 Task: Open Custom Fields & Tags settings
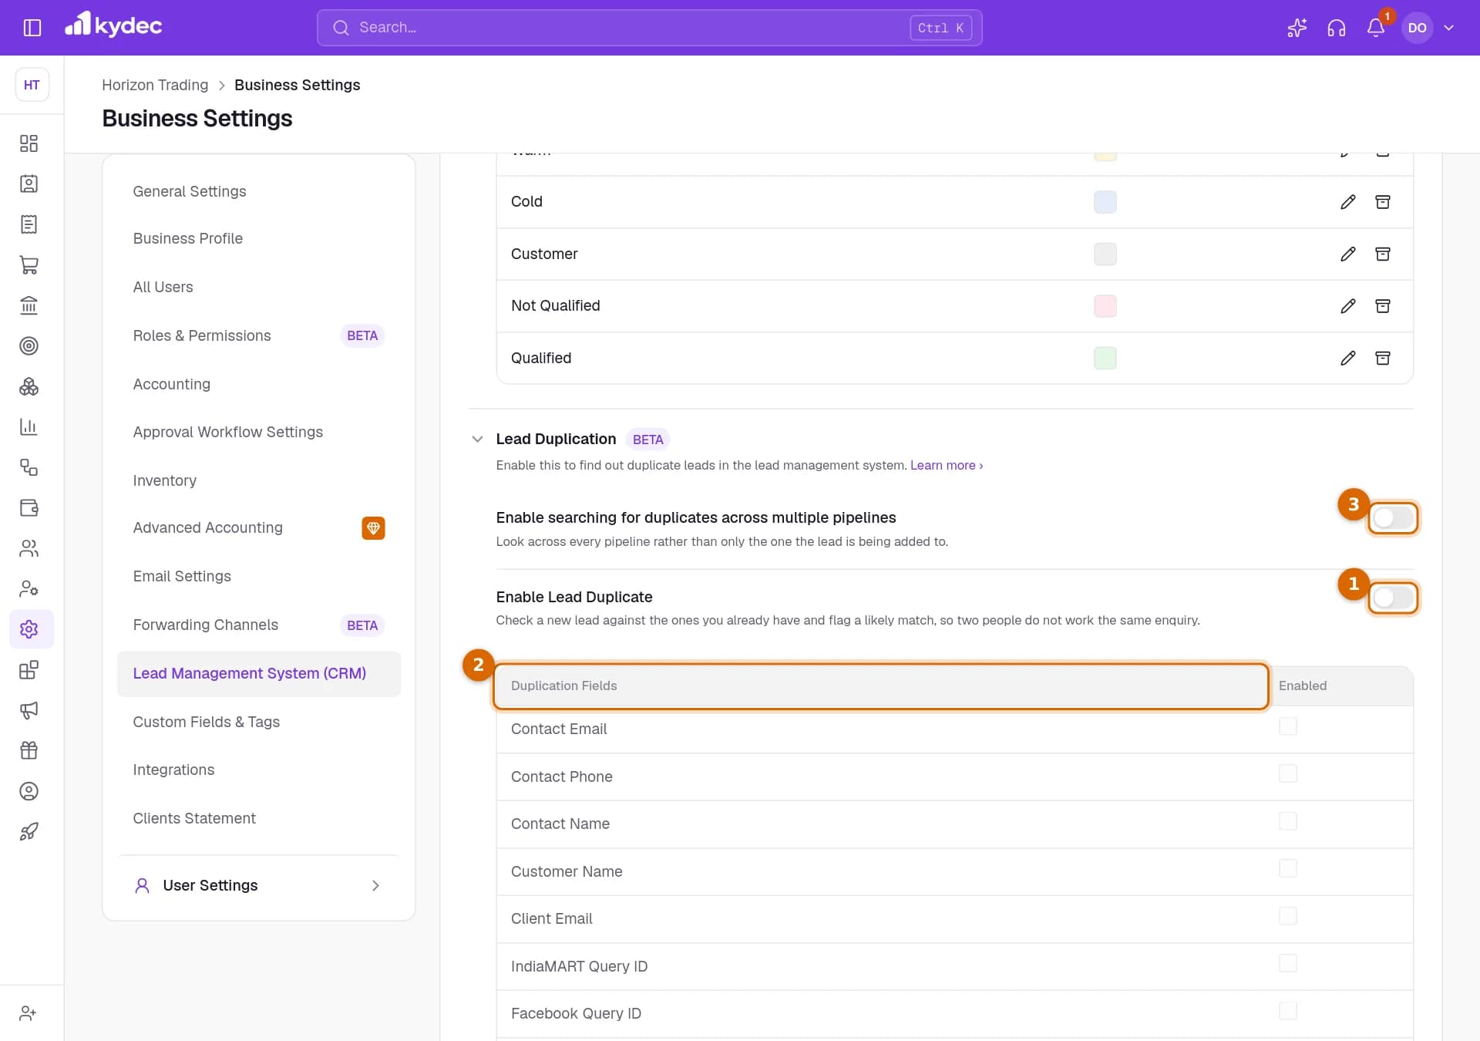click(259, 722)
